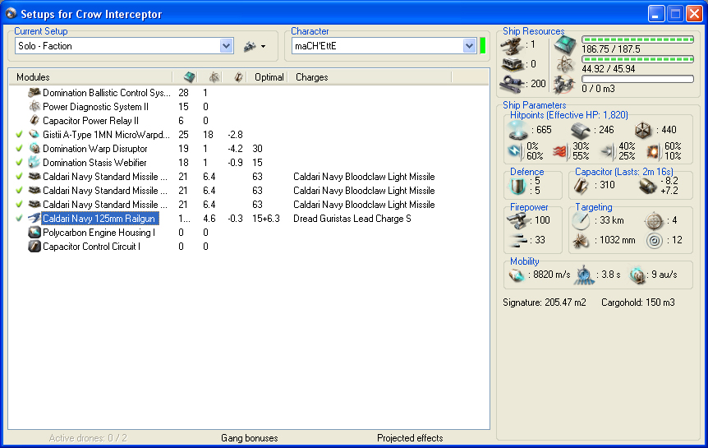Open the Current Setup dropdown
Screen dimensions: 708x448
pos(226,47)
